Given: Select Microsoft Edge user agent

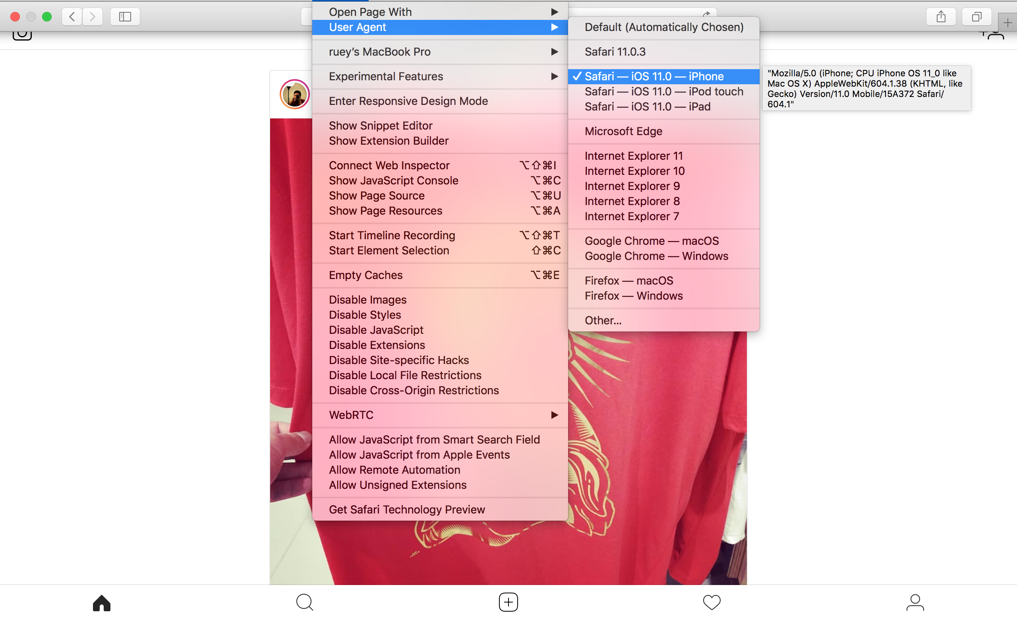Looking at the screenshot, I should tap(663, 131).
